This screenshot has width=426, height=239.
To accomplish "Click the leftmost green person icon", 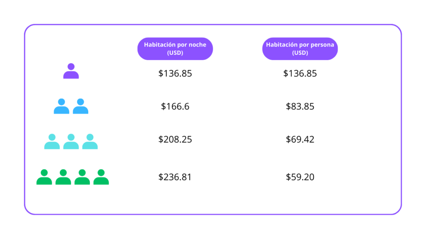I will click(44, 177).
